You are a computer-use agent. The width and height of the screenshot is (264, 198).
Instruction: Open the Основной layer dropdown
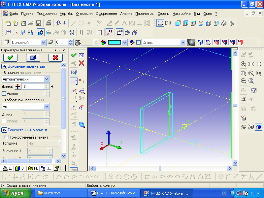[44, 43]
